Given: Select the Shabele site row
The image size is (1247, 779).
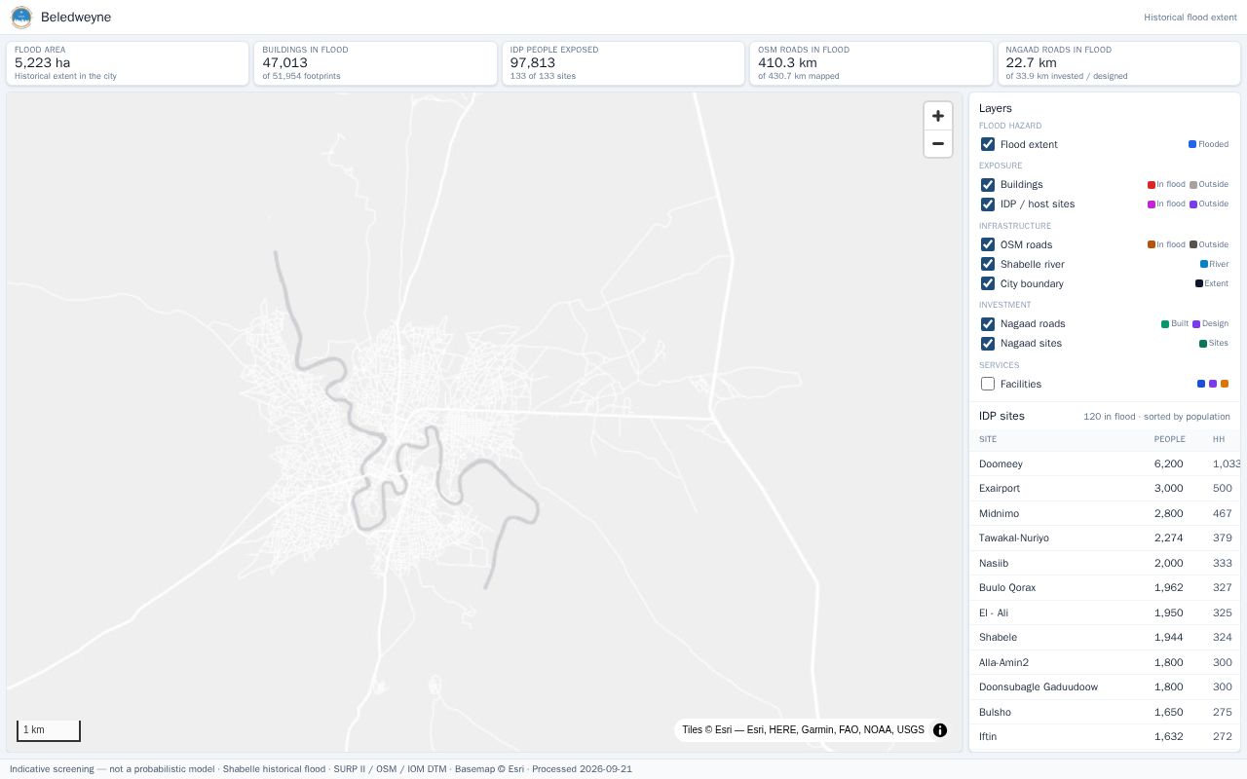Looking at the screenshot, I should (1105, 638).
